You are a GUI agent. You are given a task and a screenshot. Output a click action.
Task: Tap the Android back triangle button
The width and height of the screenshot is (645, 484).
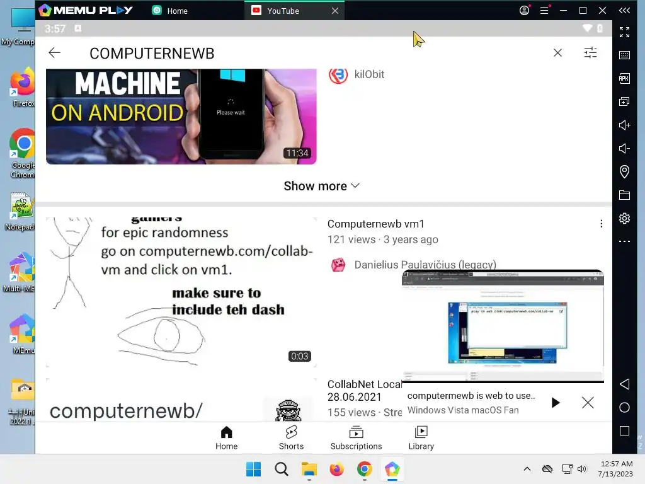tap(624, 384)
